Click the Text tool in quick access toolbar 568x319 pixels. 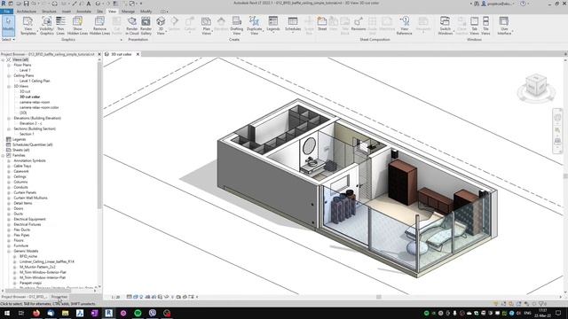pyautogui.click(x=88, y=4)
